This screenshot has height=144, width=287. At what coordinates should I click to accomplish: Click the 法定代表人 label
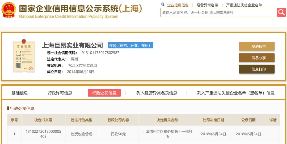tap(56, 59)
